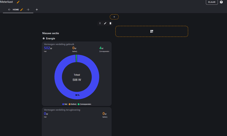Click the Meterkast title text
227x136 pixels.
point(6,2)
